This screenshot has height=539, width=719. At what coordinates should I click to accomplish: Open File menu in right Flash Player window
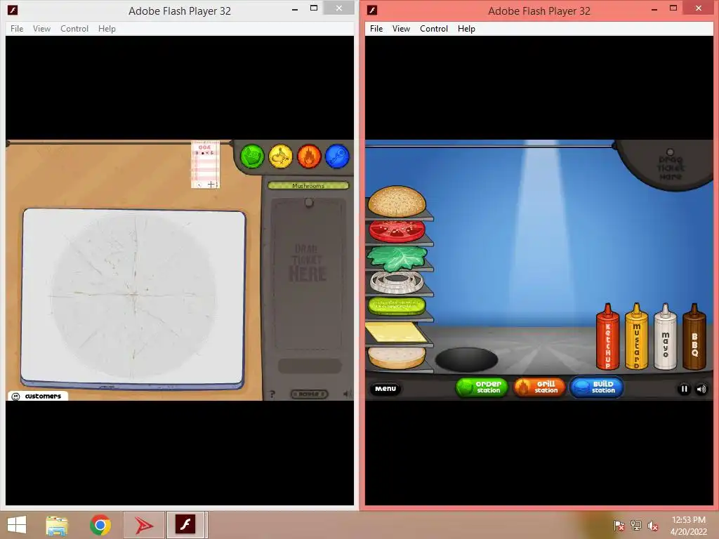tap(376, 28)
